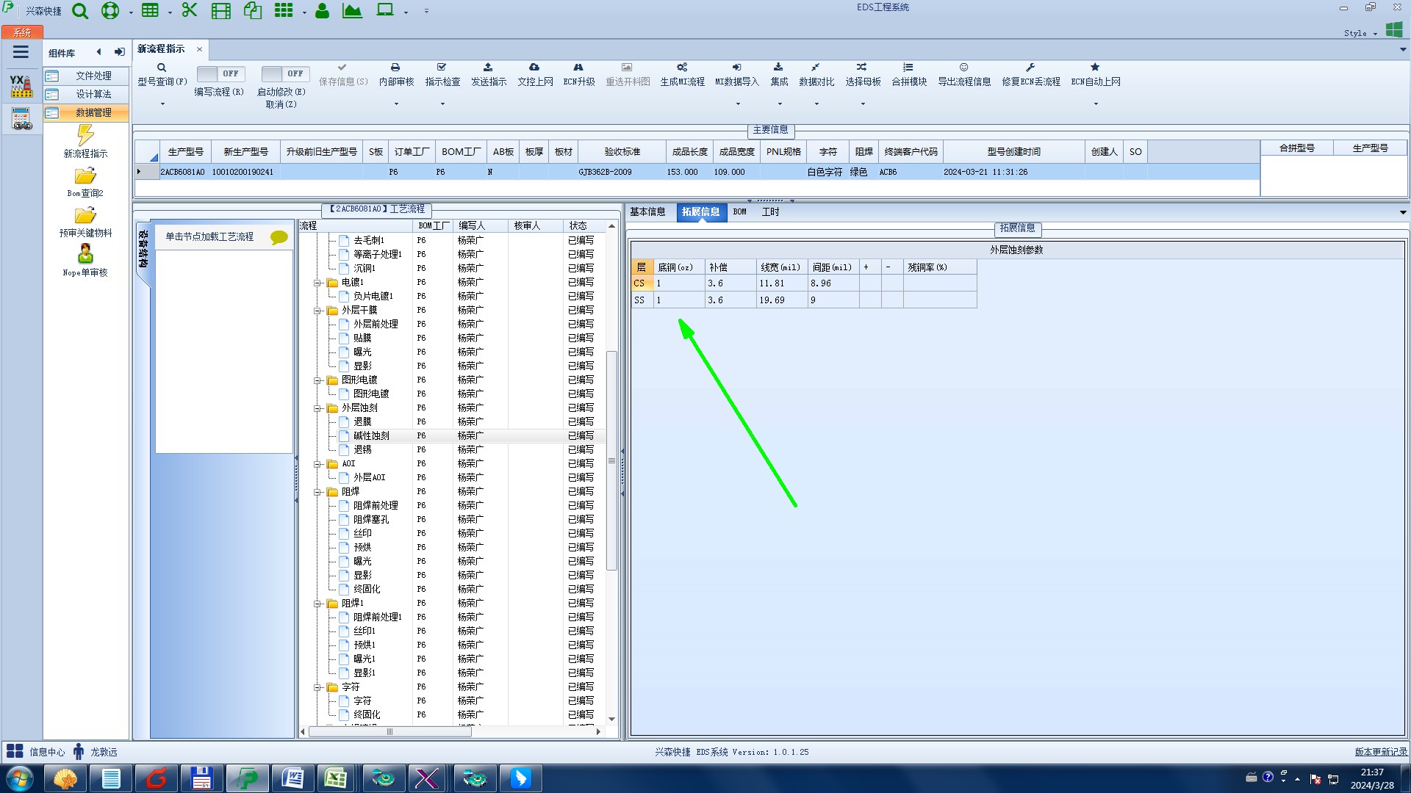Image resolution: width=1411 pixels, height=793 pixels.
Task: Open the 版本更新记录 link
Action: [x=1380, y=752]
